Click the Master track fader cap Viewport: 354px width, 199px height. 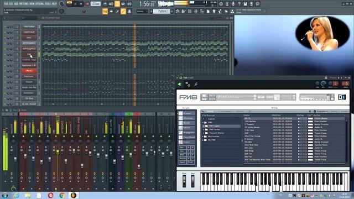15,159
